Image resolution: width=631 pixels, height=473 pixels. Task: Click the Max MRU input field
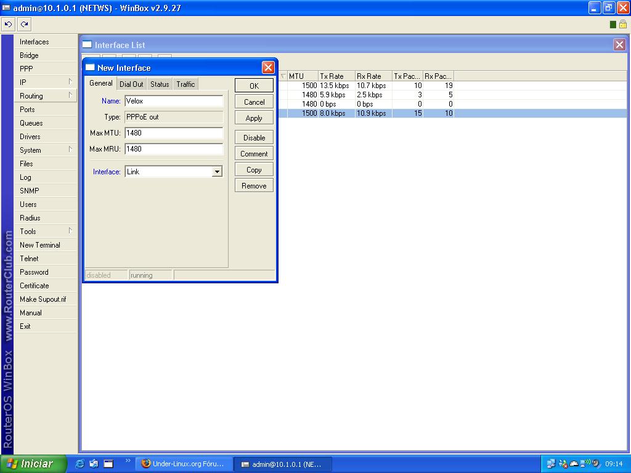pyautogui.click(x=174, y=149)
